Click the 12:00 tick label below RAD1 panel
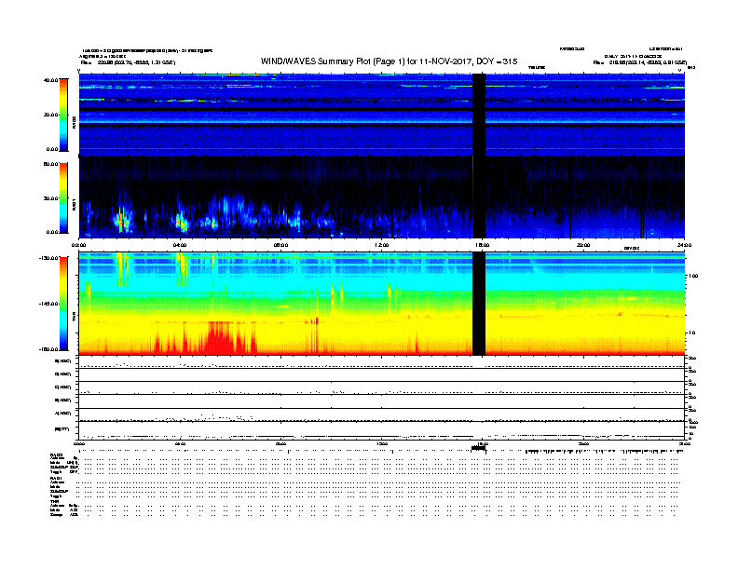This screenshot has height=570, width=738. click(382, 245)
